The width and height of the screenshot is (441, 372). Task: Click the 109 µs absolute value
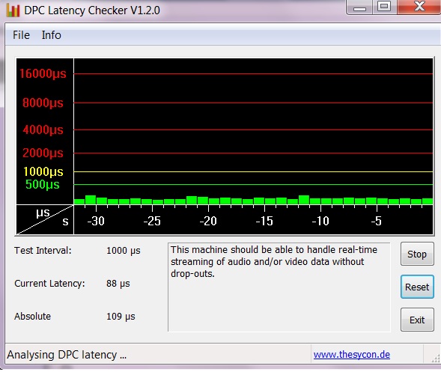121,317
